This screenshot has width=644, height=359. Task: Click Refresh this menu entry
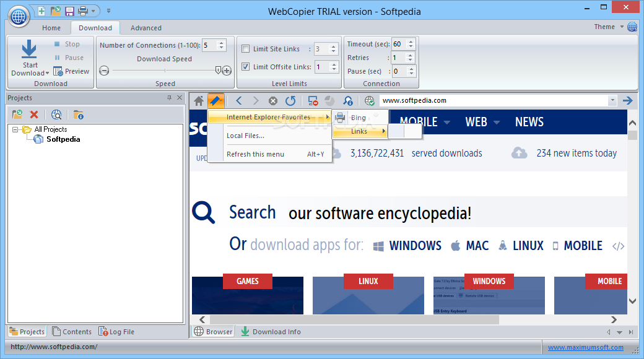point(270,154)
